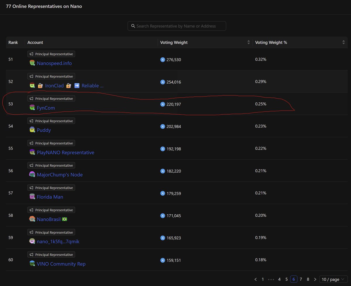Click the 0.18% voting weight cell
The height and width of the screenshot is (286, 351).
[x=261, y=260]
